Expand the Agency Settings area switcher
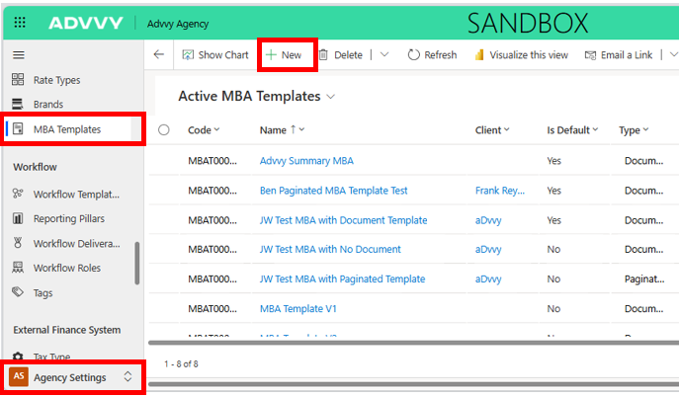Image resolution: width=679 pixels, height=397 pixels. 127,376
